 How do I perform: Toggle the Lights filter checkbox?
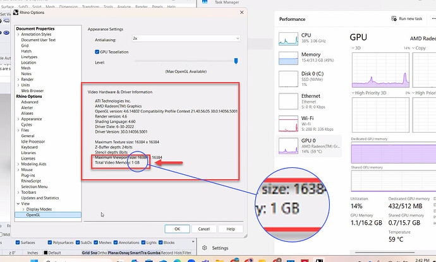[x=143, y=242]
